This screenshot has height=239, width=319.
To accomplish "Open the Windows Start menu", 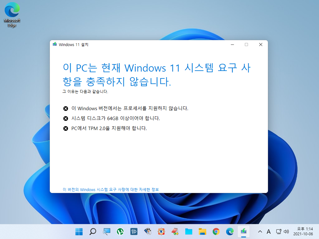I will 79,232.
